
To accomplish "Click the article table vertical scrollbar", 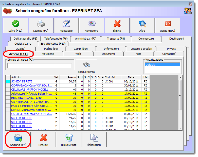I will tap(180, 95).
